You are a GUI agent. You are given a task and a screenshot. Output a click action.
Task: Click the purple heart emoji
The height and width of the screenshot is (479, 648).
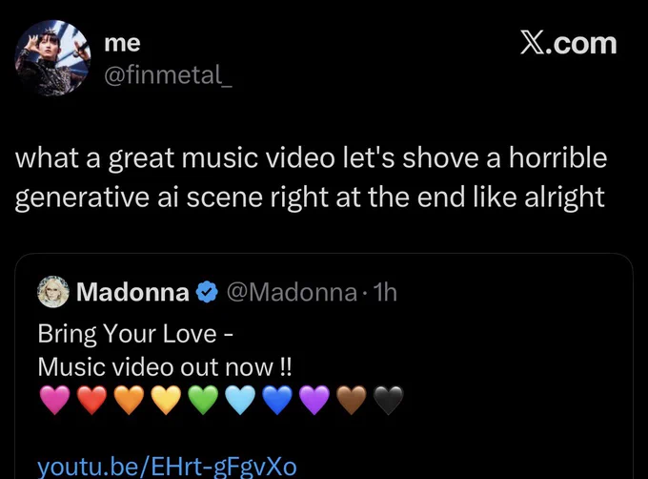point(314,400)
